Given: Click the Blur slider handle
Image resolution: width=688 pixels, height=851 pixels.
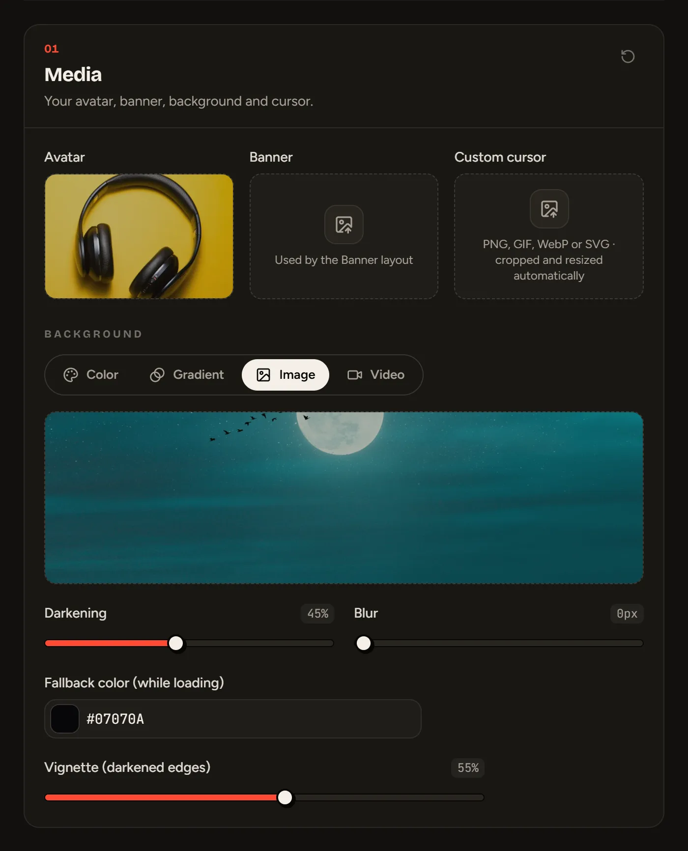Looking at the screenshot, I should click(364, 643).
